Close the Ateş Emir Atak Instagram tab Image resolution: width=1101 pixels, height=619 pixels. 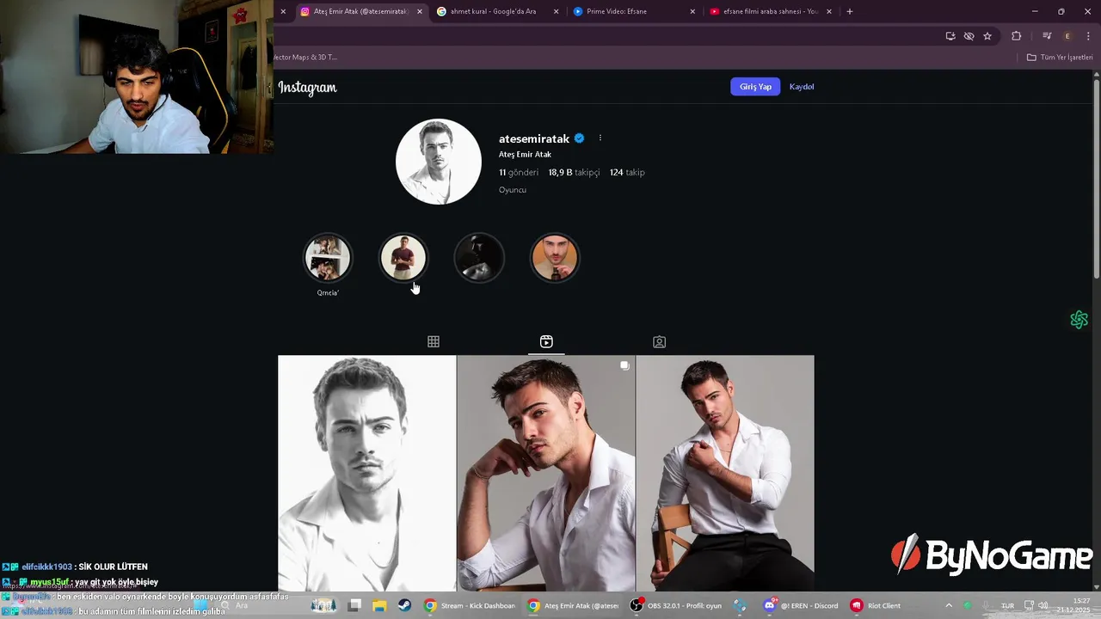(420, 12)
